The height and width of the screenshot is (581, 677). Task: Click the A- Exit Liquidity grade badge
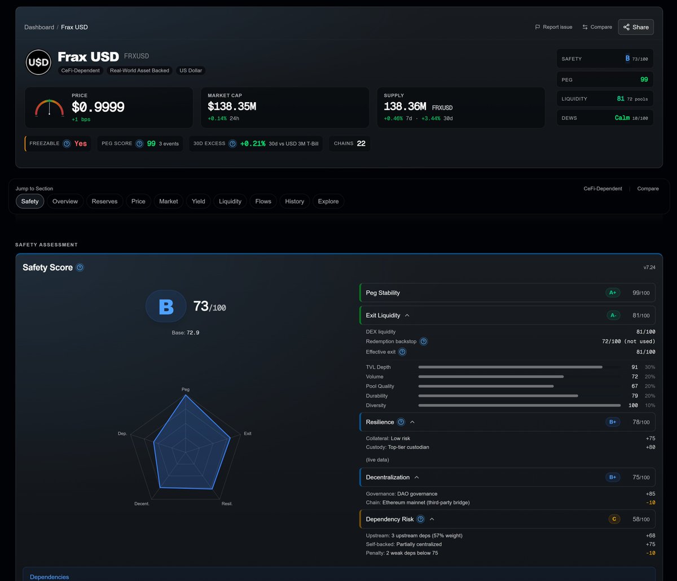(613, 315)
